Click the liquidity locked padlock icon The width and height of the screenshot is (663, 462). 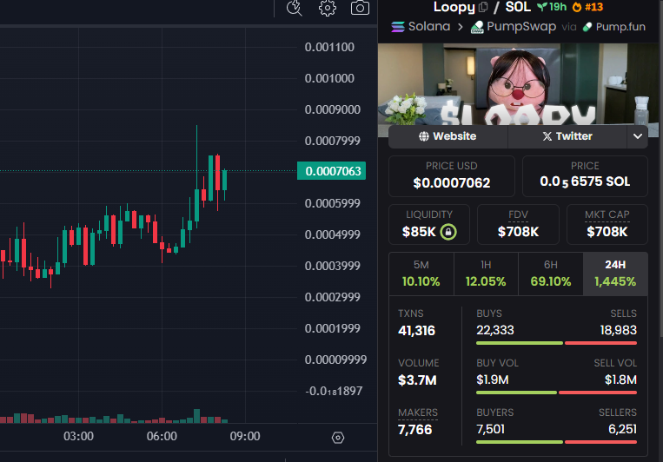(448, 232)
